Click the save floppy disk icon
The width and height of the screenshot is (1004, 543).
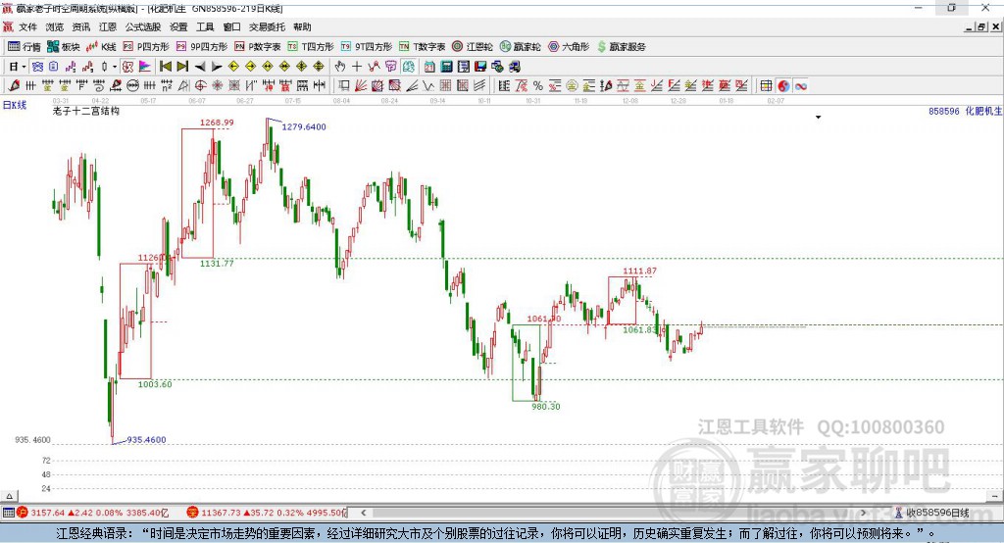(480, 67)
